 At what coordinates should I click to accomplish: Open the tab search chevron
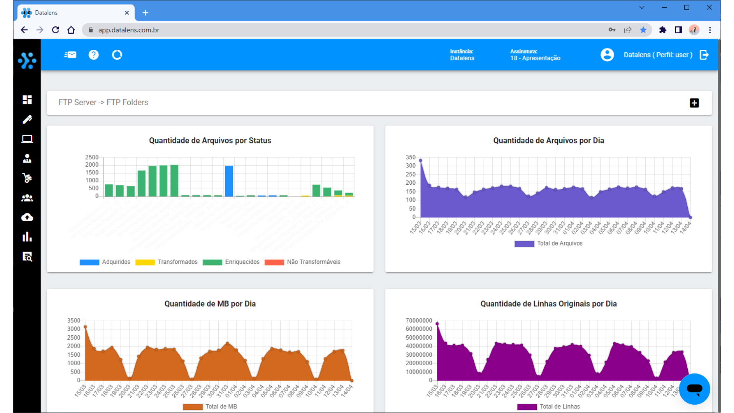[642, 7]
